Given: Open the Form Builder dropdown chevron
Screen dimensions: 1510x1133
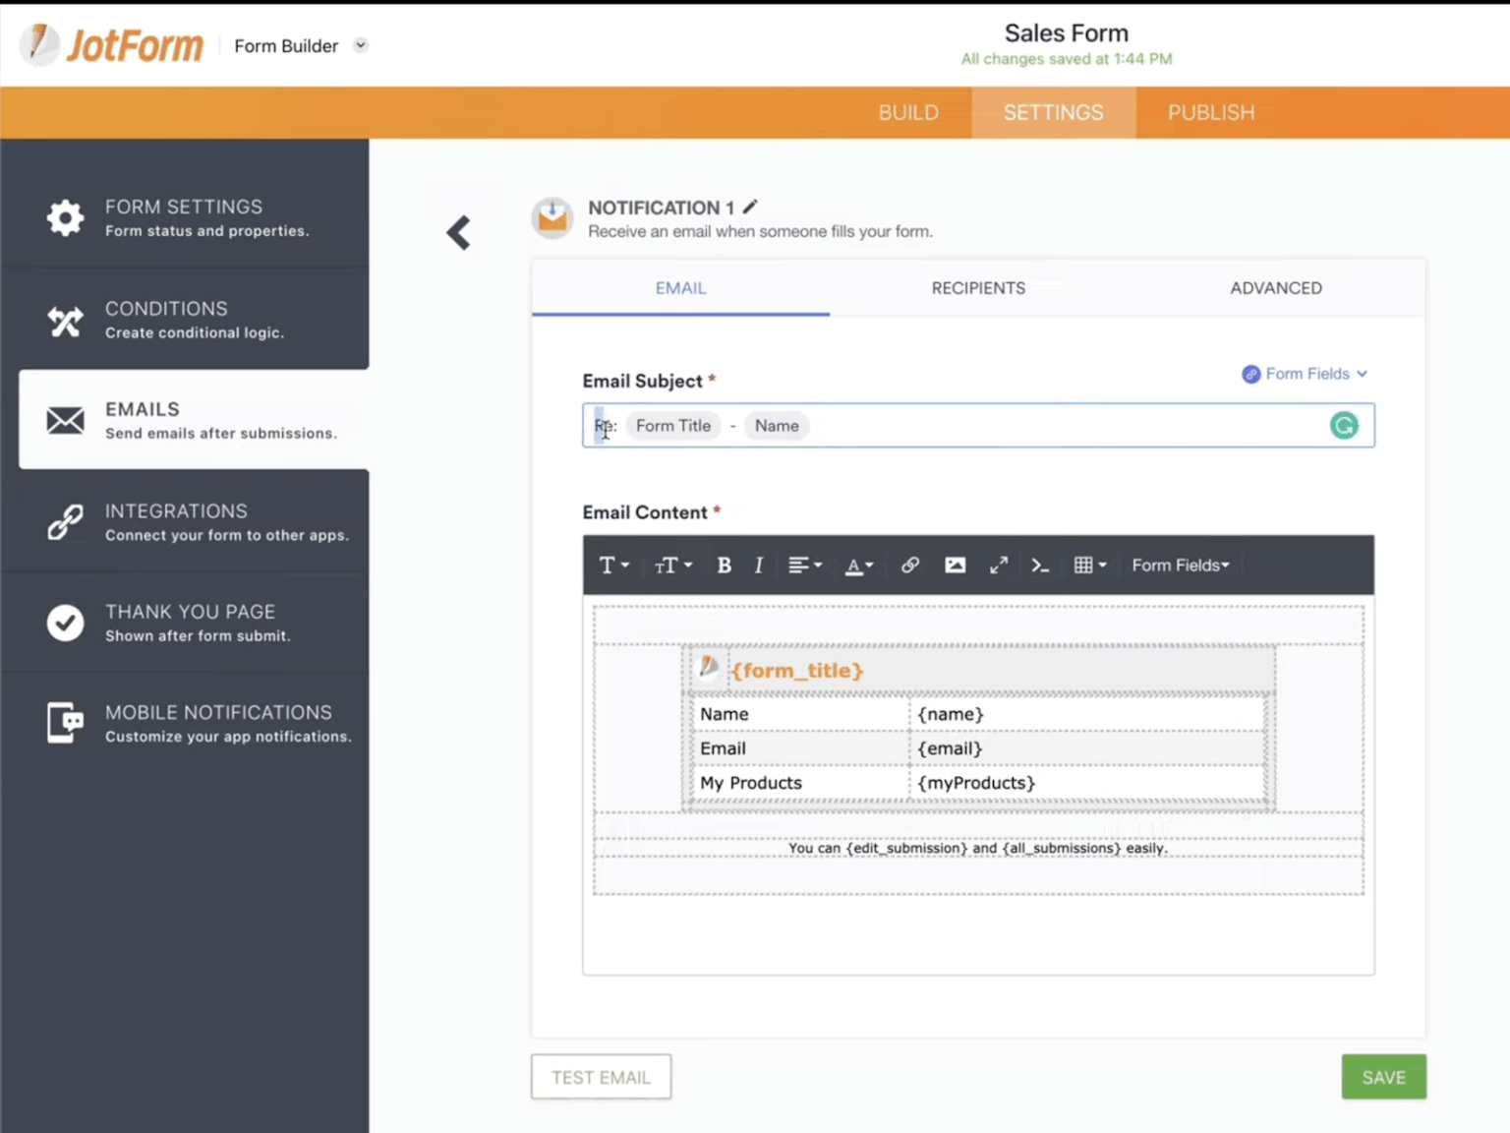Looking at the screenshot, I should coord(360,45).
